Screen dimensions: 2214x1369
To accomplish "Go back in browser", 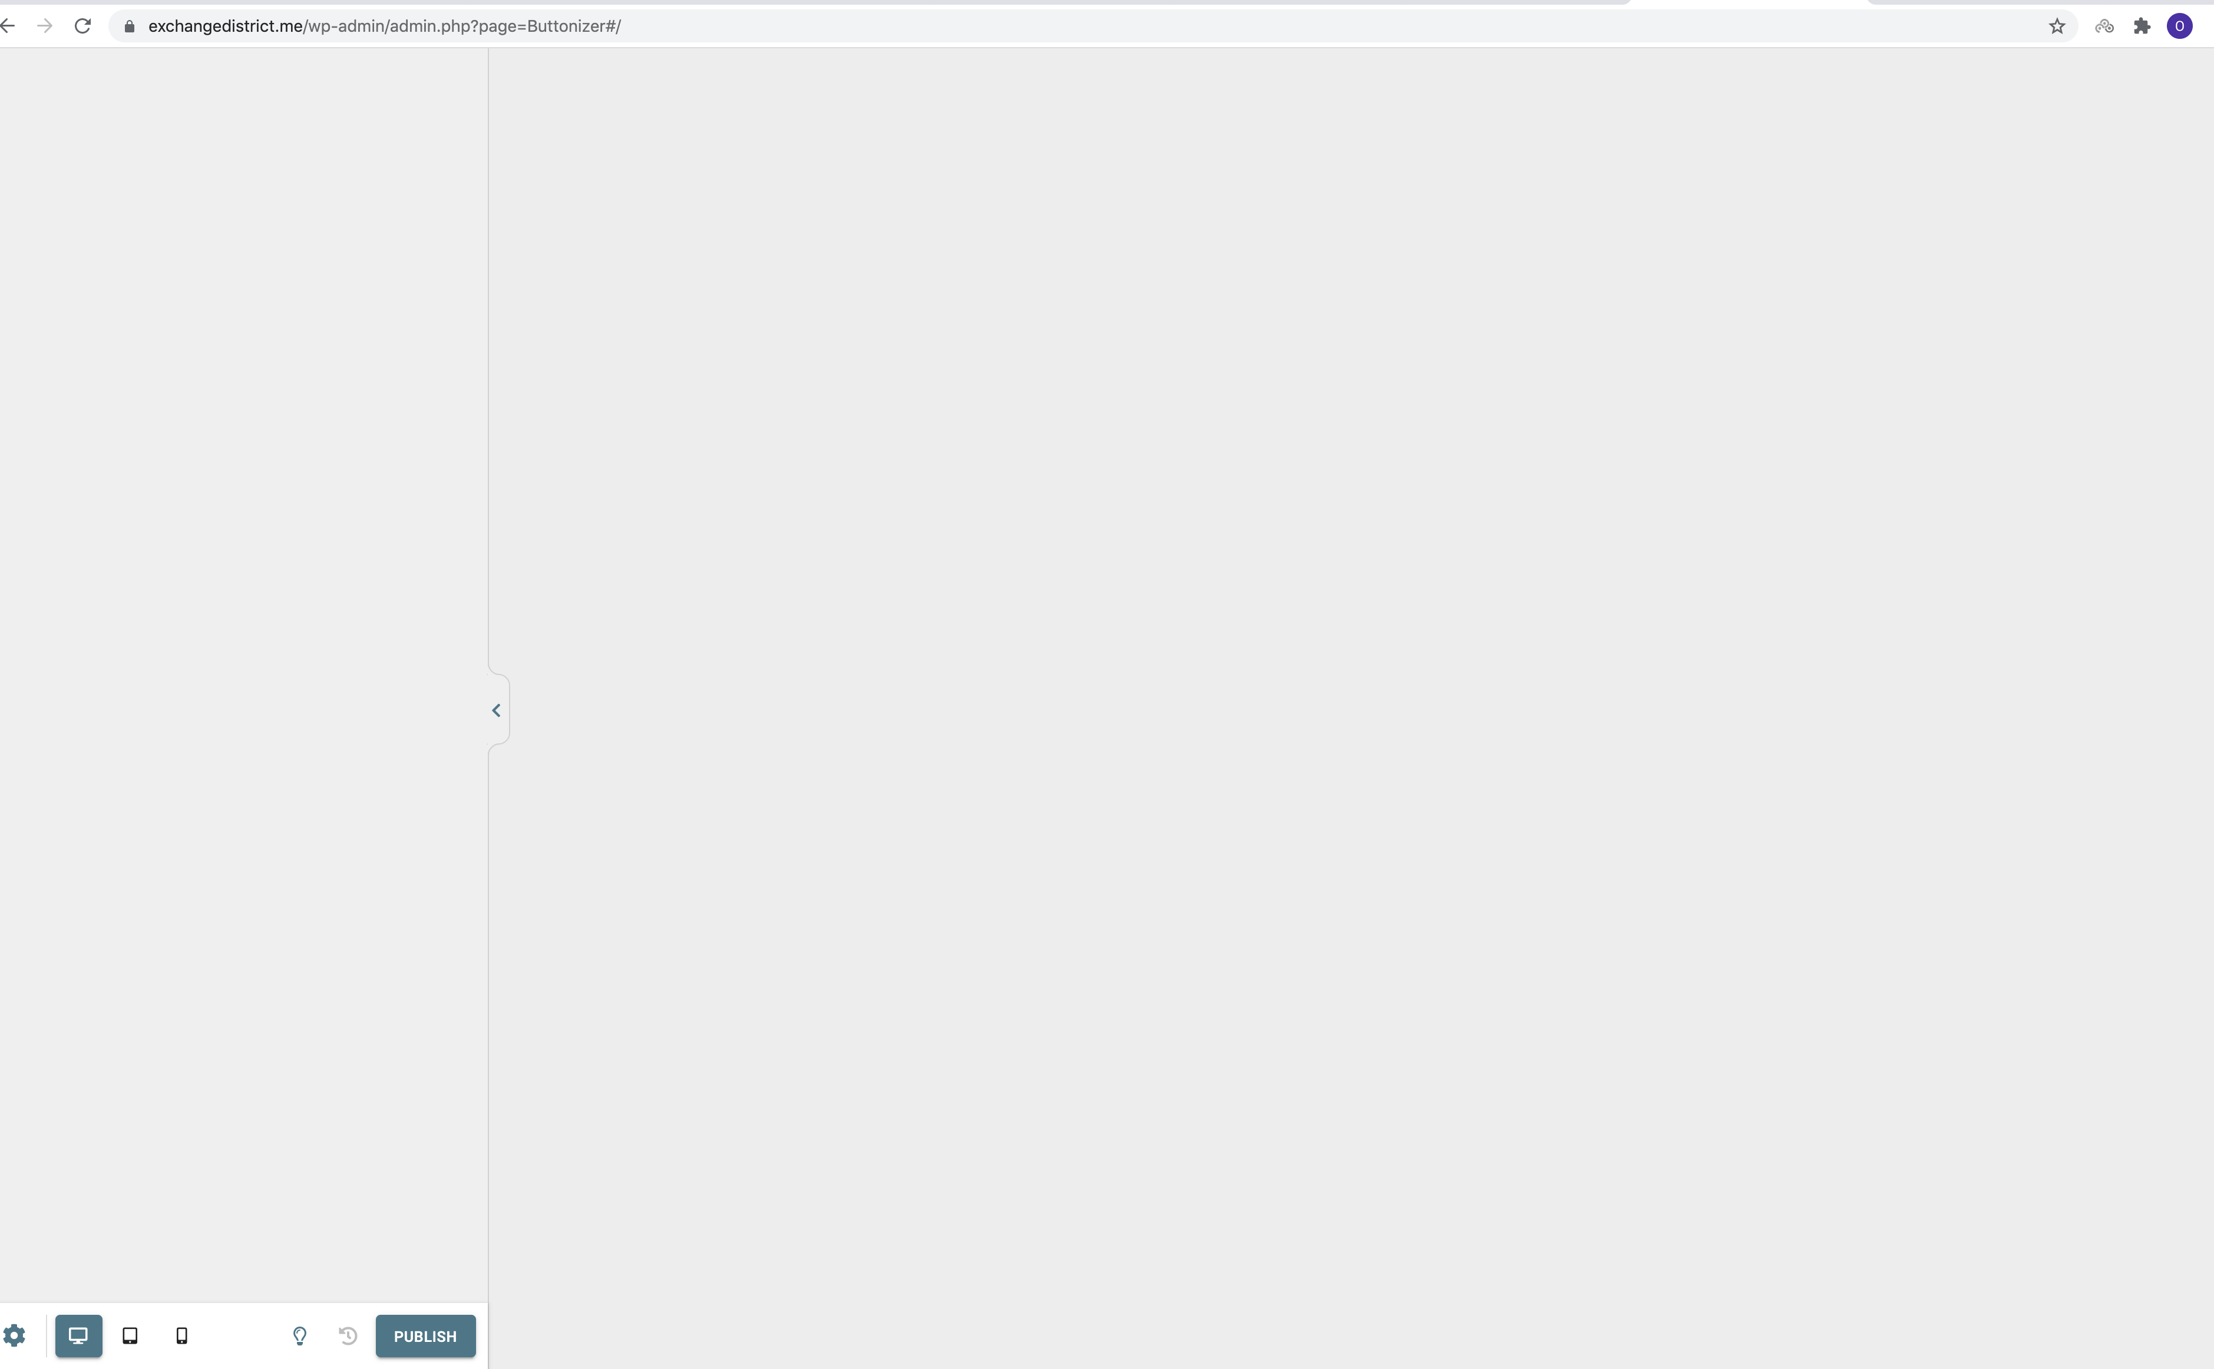I will click(x=7, y=27).
